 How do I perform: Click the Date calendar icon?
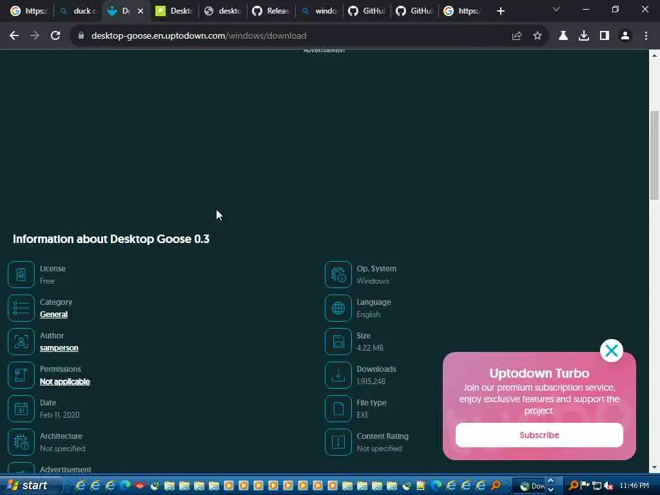[x=21, y=408]
